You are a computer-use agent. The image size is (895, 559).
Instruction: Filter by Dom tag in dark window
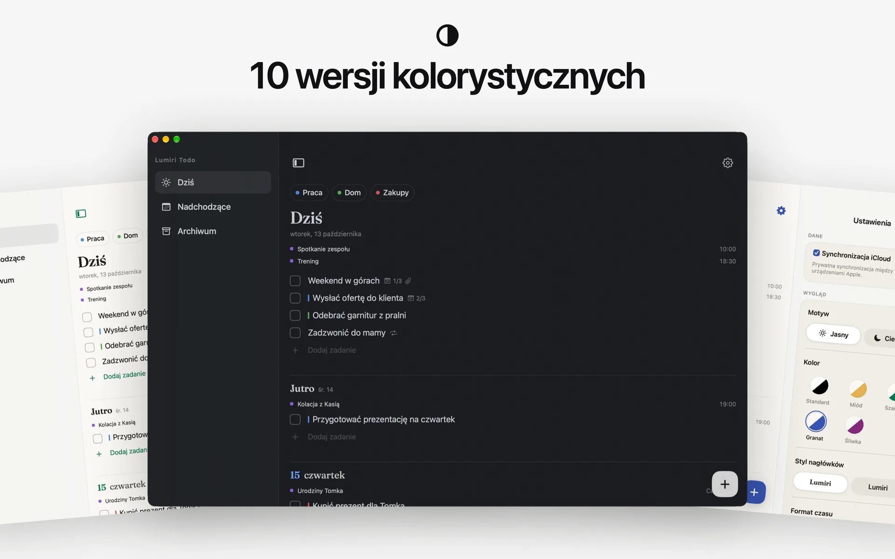pyautogui.click(x=349, y=192)
